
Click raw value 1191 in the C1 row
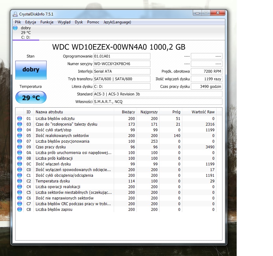point(210,175)
